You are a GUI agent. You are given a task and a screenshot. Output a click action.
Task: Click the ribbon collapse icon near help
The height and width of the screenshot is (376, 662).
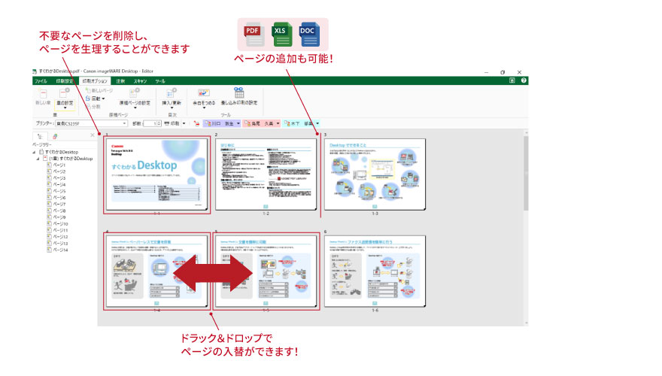point(512,80)
